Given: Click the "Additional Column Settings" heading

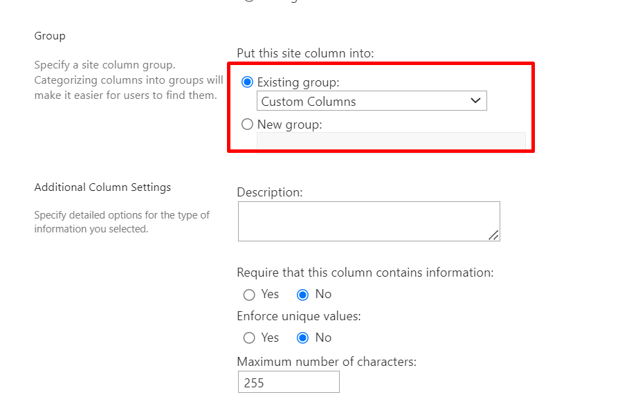Looking at the screenshot, I should tap(102, 187).
